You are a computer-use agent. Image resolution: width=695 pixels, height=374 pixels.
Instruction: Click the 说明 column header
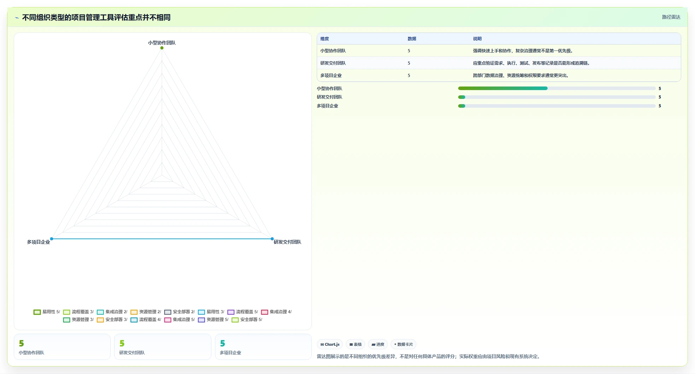[x=477, y=39]
